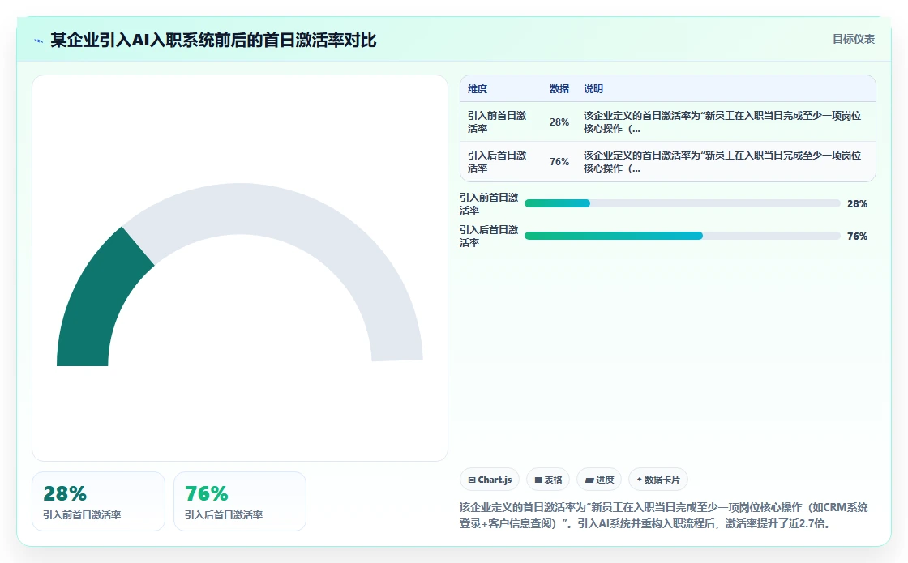Click 引入后首日激活率 label of progress bar
The image size is (908, 563).
(x=489, y=236)
